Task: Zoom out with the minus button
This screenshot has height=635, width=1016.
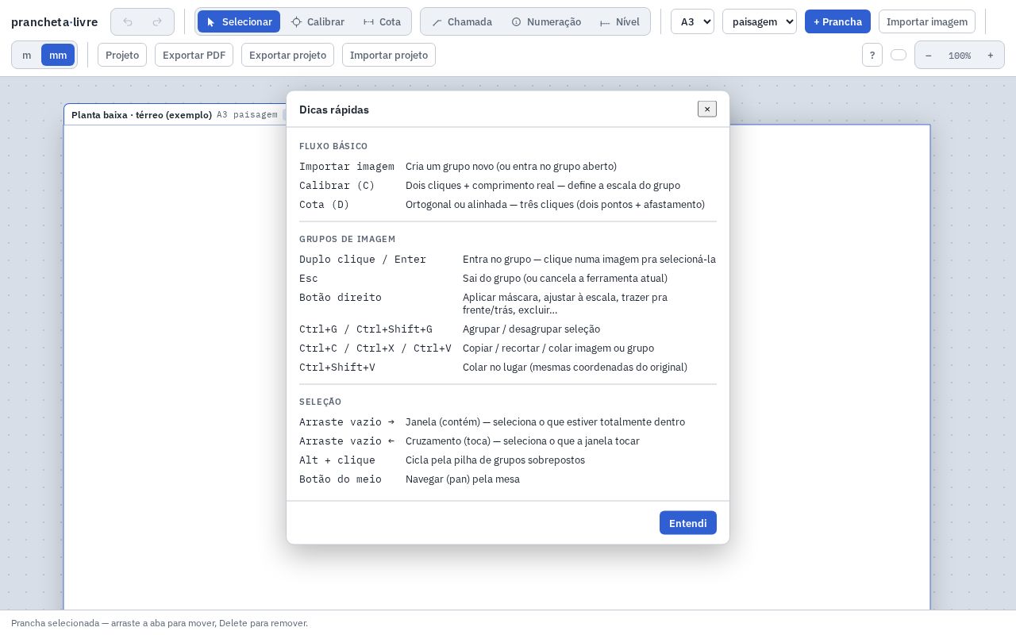Action: coord(929,55)
